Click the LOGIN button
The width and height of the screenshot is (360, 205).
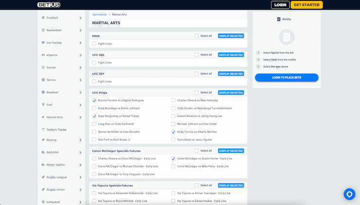[280, 5]
